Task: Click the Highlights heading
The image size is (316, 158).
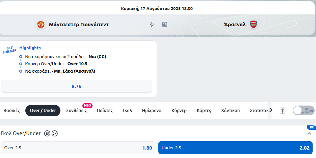Action: [x=30, y=48]
